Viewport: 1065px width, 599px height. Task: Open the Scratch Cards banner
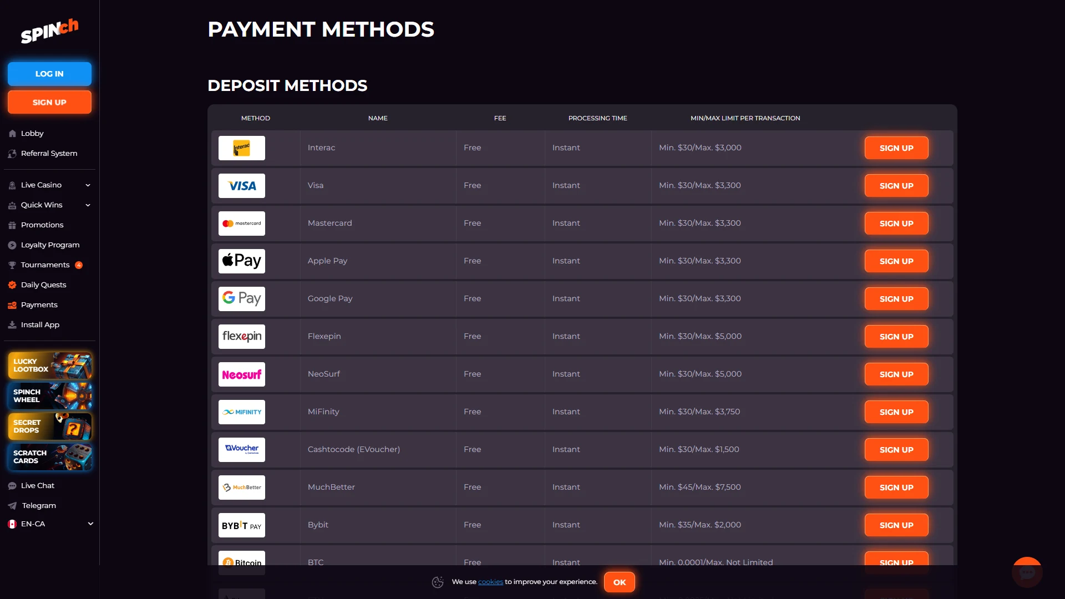(x=50, y=457)
